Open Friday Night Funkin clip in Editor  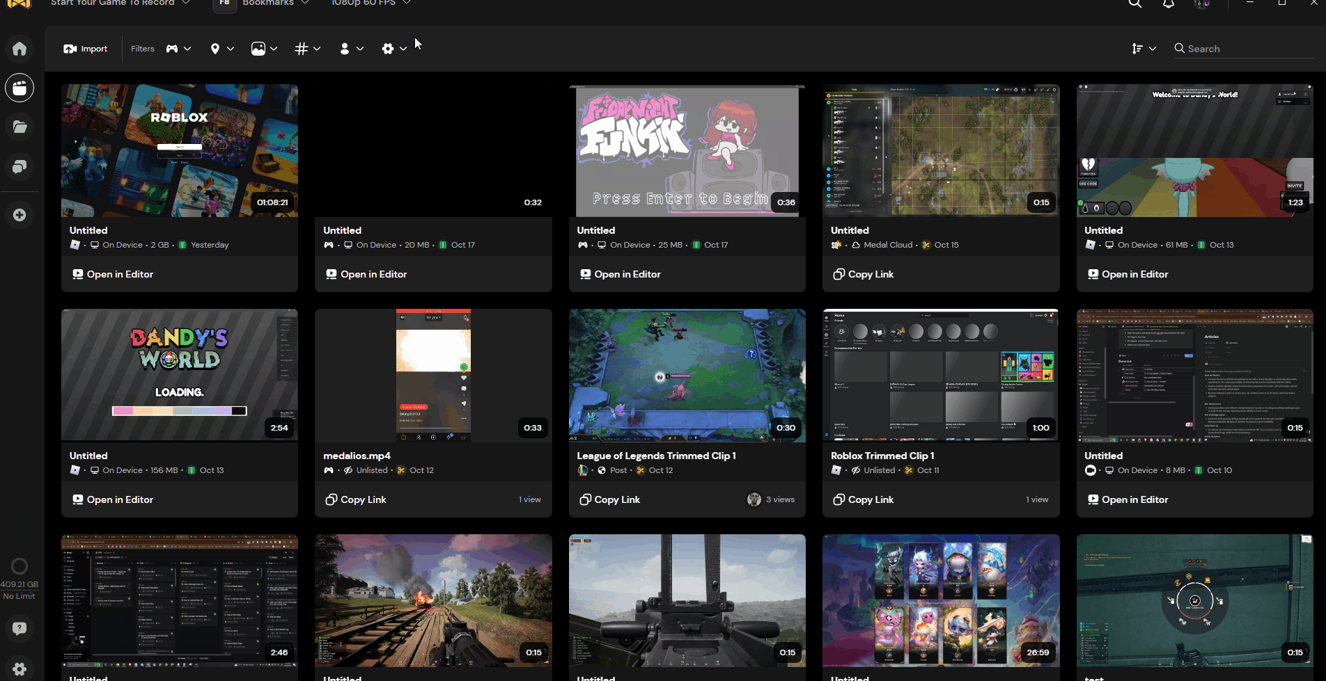(x=621, y=274)
